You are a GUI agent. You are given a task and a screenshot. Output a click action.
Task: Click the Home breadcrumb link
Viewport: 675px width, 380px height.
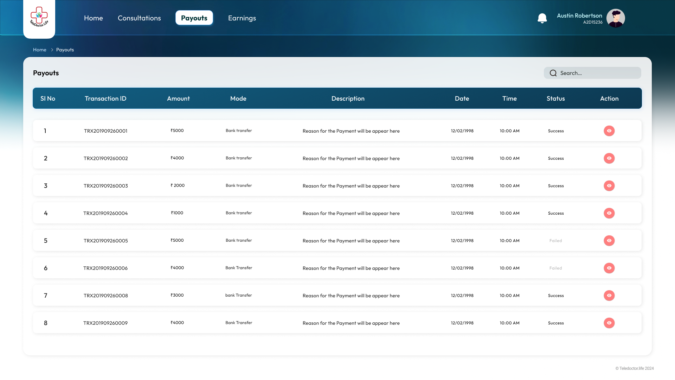click(40, 50)
